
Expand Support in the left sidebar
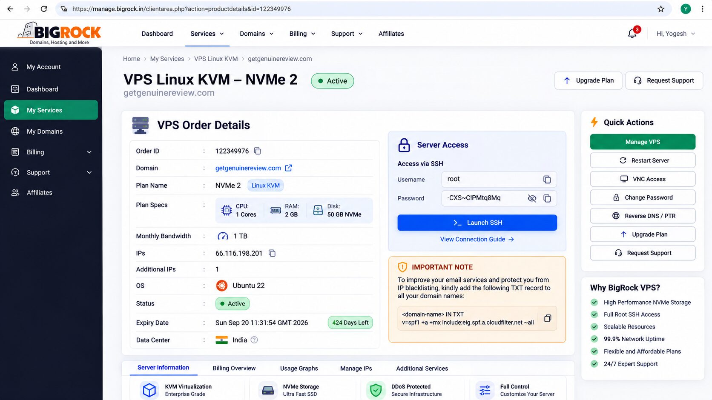(51, 172)
